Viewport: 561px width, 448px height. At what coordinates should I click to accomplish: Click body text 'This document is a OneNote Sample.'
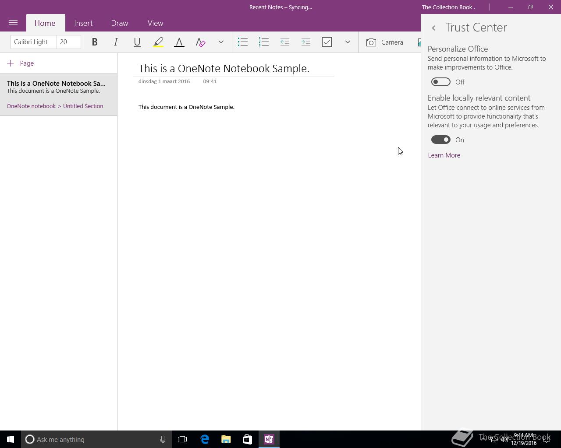click(x=186, y=107)
